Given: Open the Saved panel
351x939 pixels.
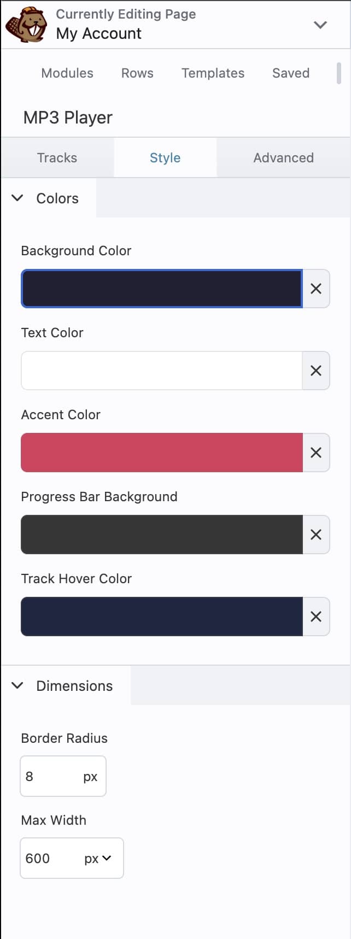Looking at the screenshot, I should coord(291,73).
